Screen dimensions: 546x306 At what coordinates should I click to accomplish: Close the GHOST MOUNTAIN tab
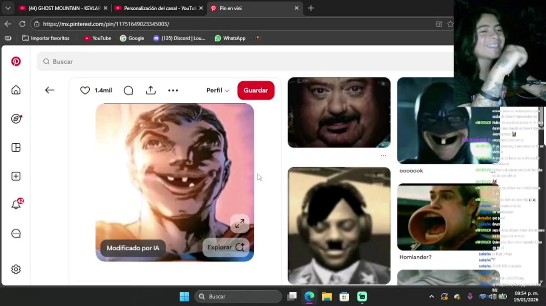point(105,8)
